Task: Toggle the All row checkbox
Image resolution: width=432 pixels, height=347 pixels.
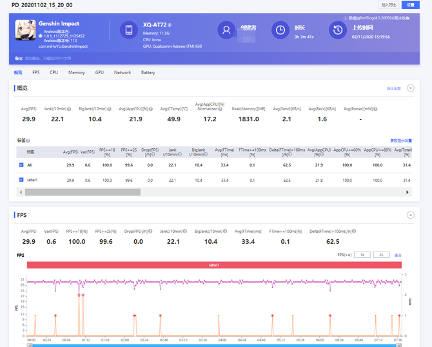Action: click(x=21, y=165)
